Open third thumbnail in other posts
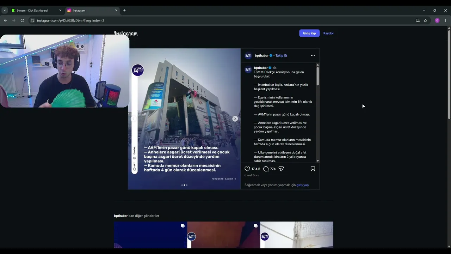Viewport: 451px width, 254px height. click(x=297, y=235)
